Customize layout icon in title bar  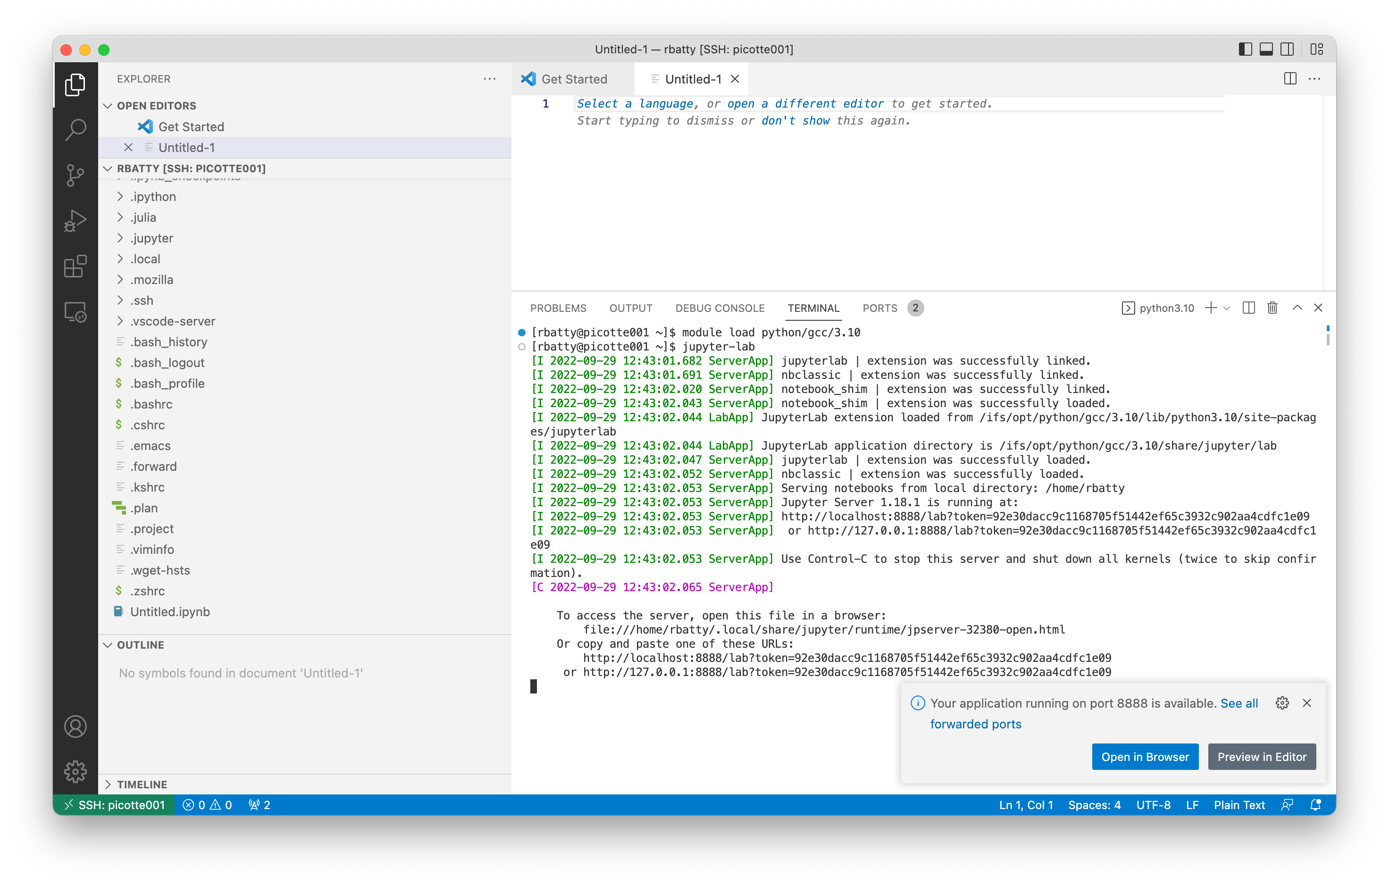tap(1317, 50)
